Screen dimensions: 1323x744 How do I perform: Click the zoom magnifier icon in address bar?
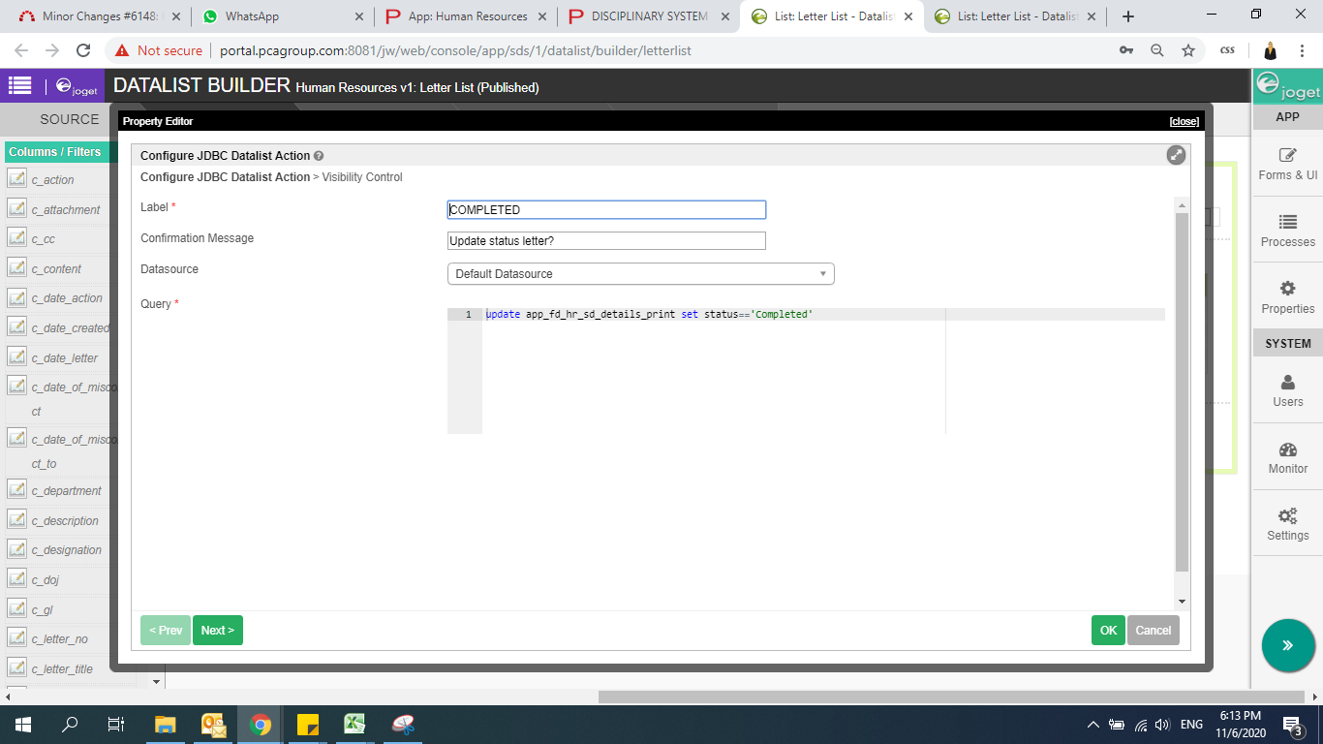[x=1156, y=50]
